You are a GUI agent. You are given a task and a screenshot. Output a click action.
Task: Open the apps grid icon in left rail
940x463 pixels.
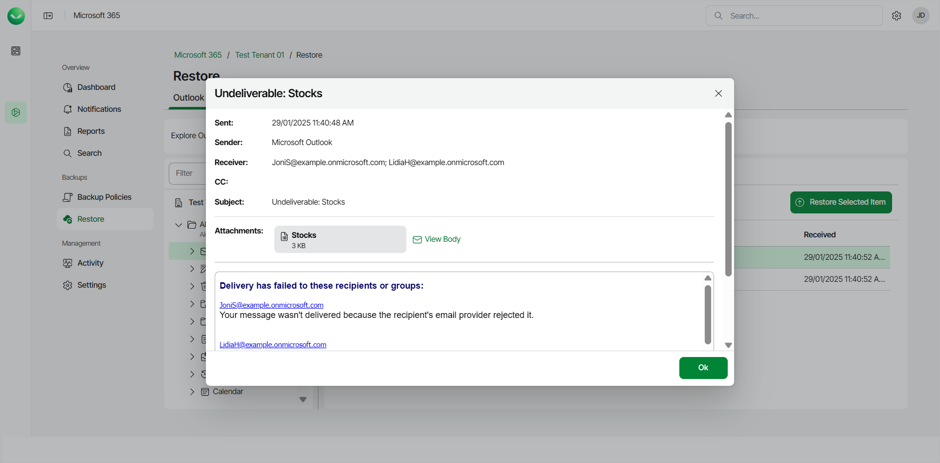16,51
